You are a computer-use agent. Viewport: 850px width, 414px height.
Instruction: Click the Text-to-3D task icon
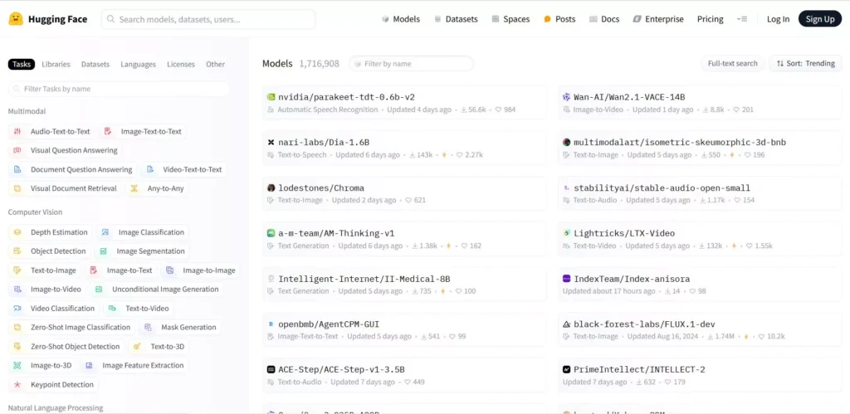[137, 346]
